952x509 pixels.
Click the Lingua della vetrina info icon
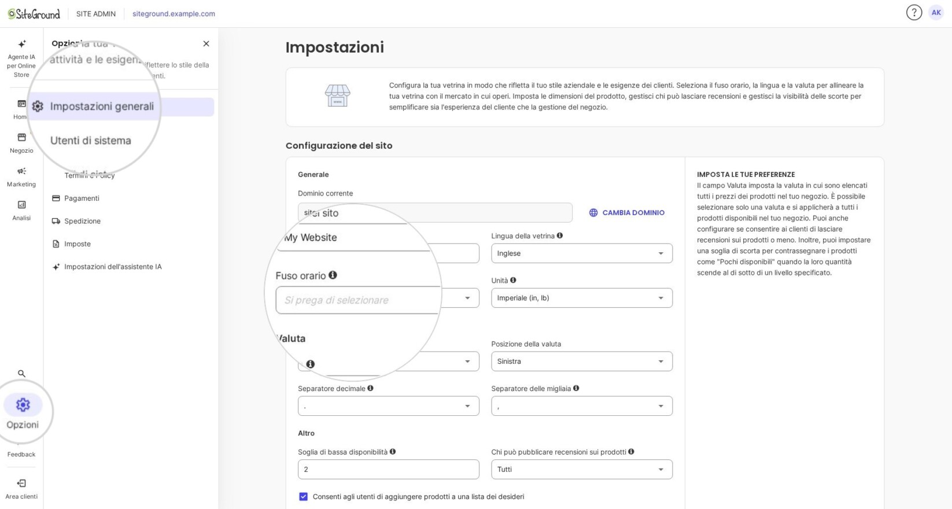tap(559, 235)
